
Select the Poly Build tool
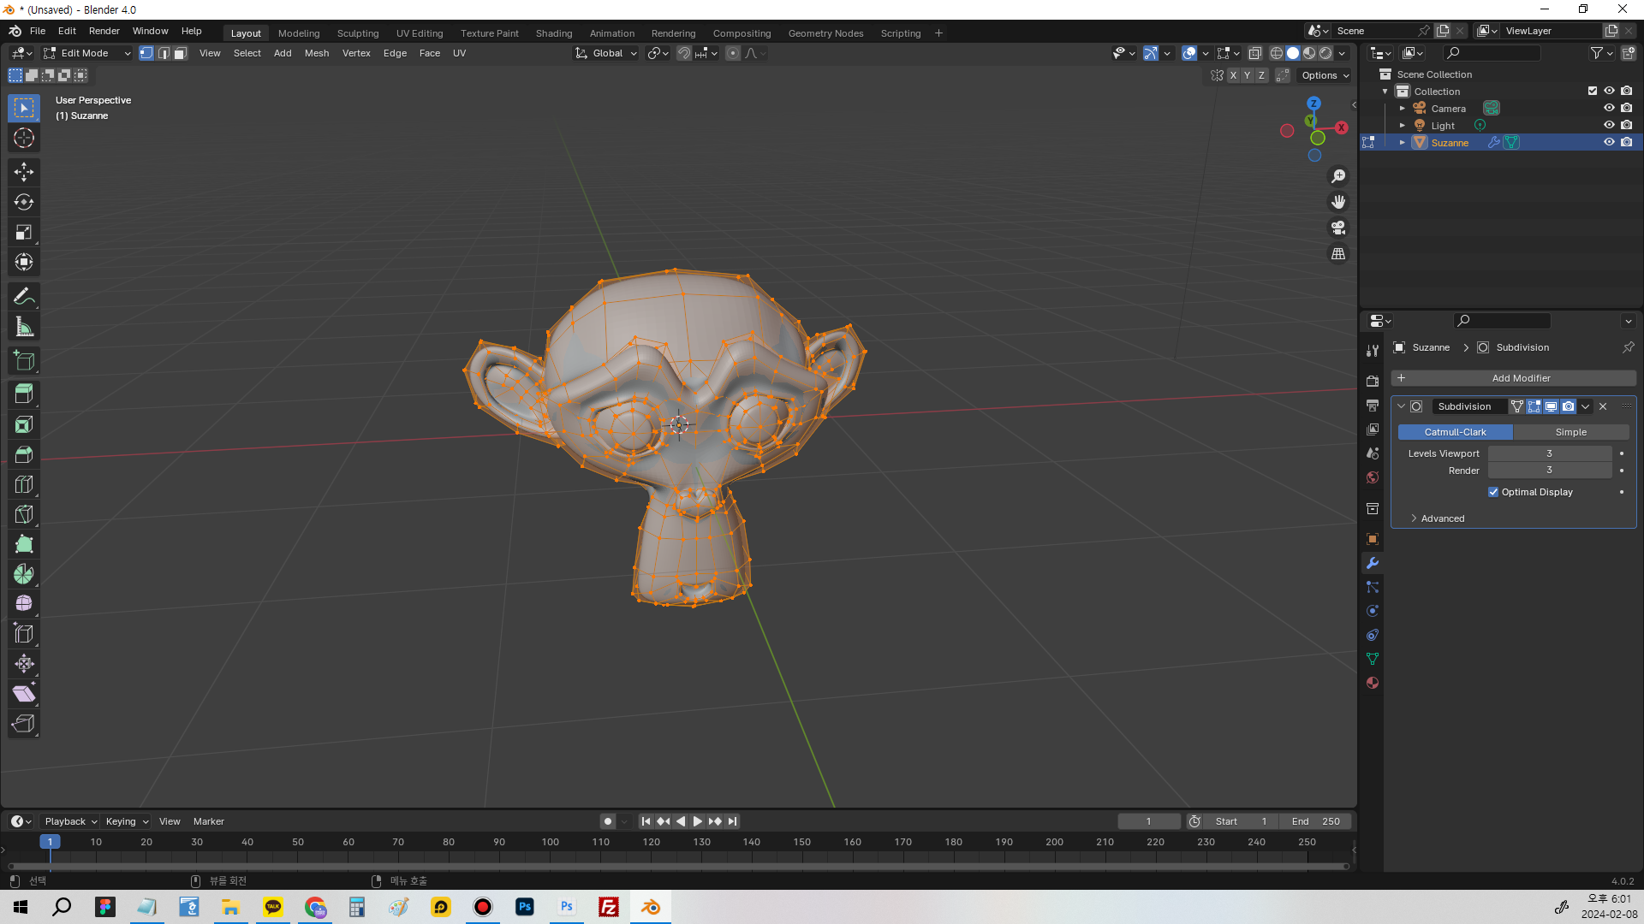(24, 544)
